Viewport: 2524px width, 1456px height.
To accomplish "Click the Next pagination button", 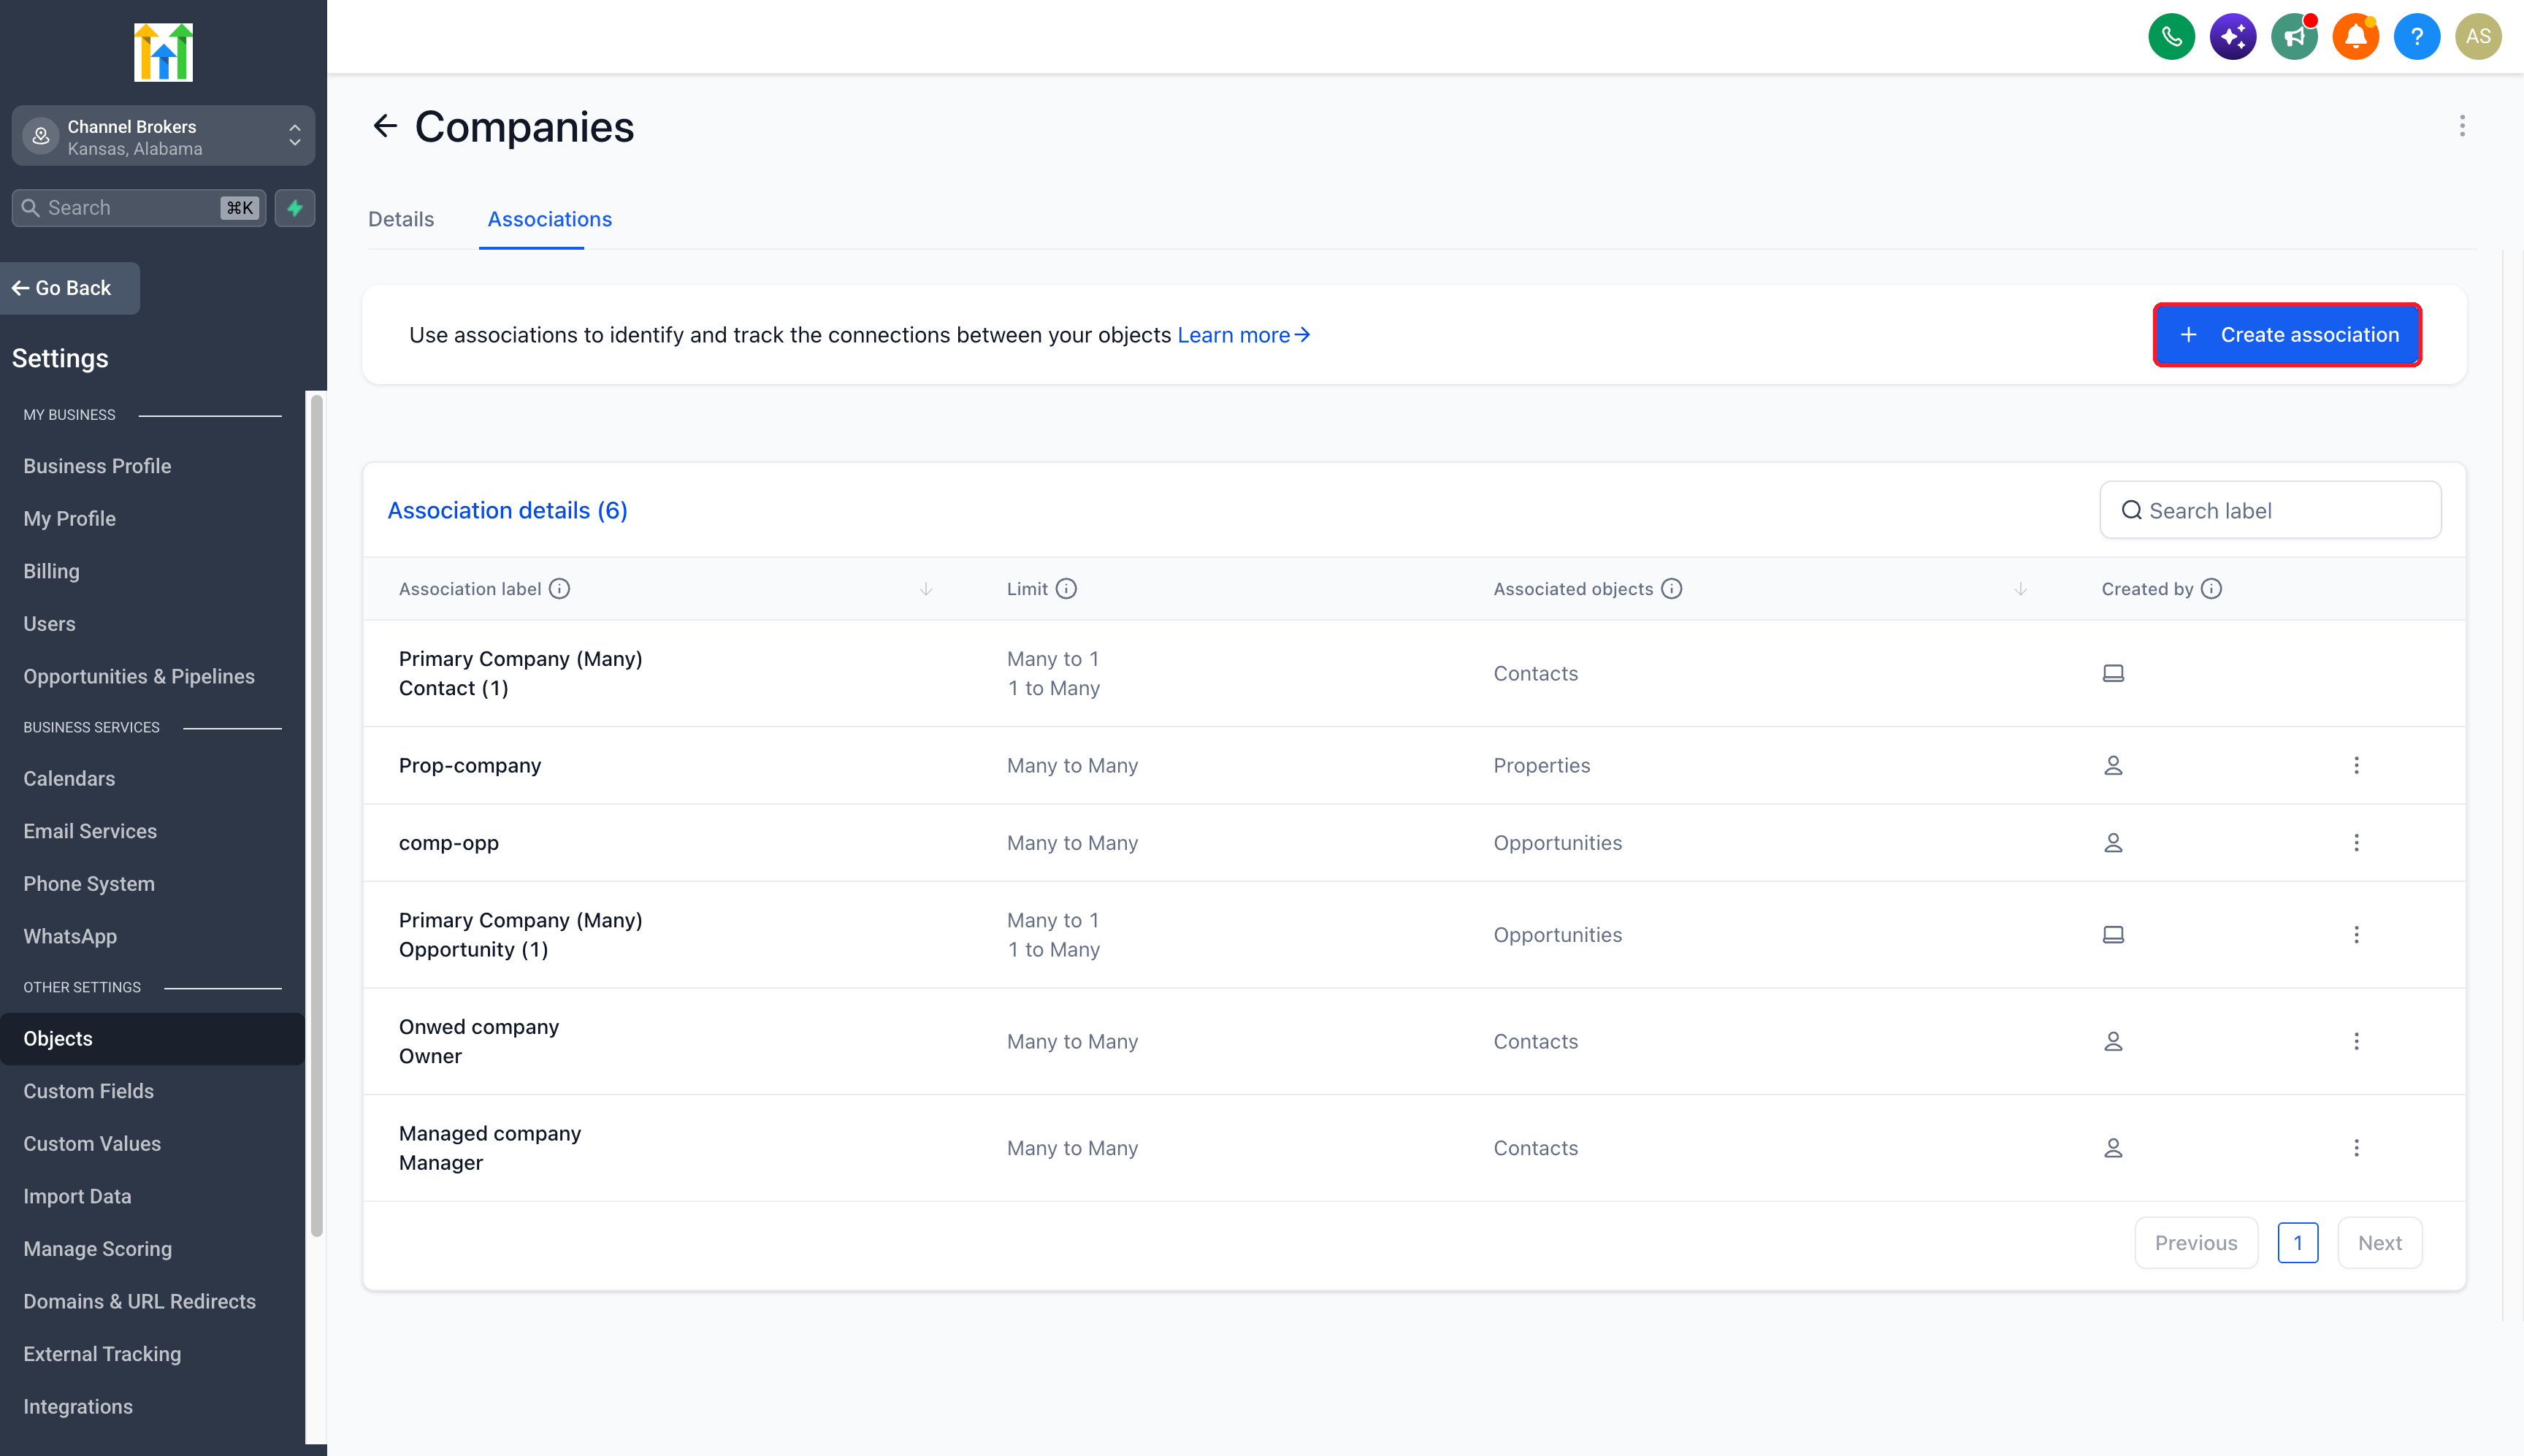I will click(x=2380, y=1243).
